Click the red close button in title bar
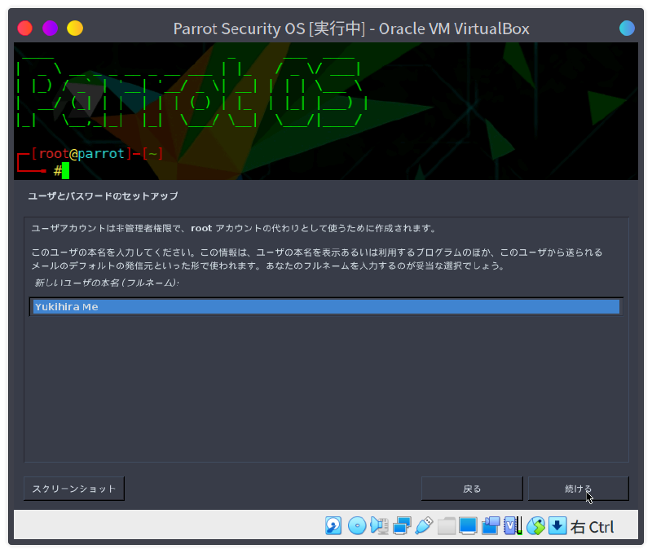 (25, 29)
